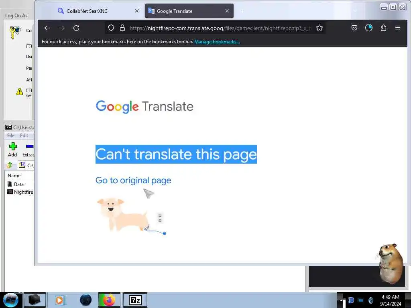Click the Firefox taskbar icon
Screen dimensions: 411x308
coord(109,300)
